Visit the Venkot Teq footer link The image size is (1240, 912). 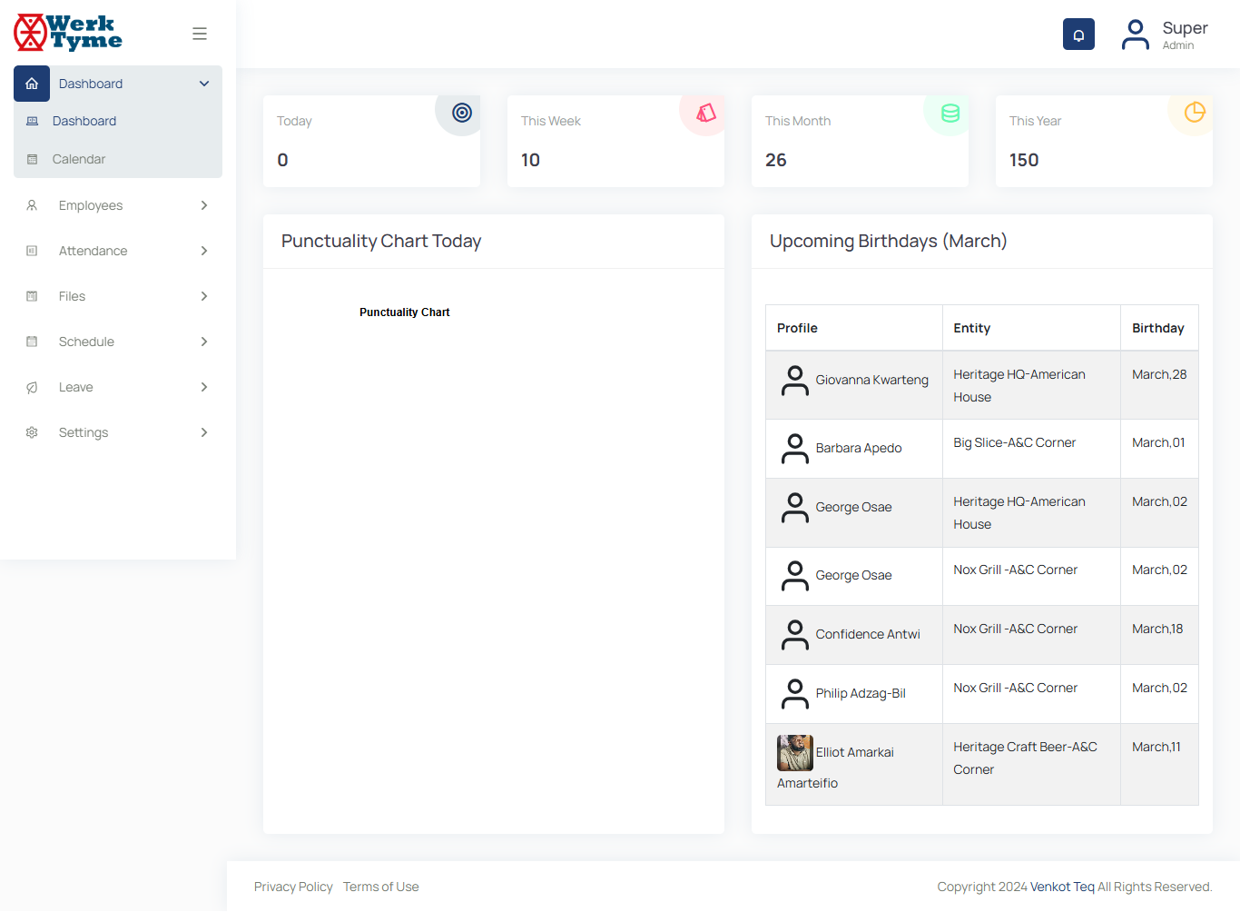coord(1062,887)
